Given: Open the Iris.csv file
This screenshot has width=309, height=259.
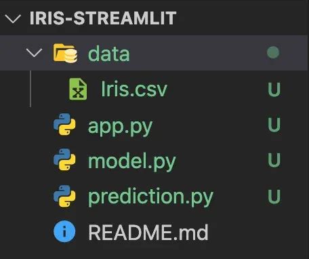Looking at the screenshot, I should pyautogui.click(x=134, y=89).
